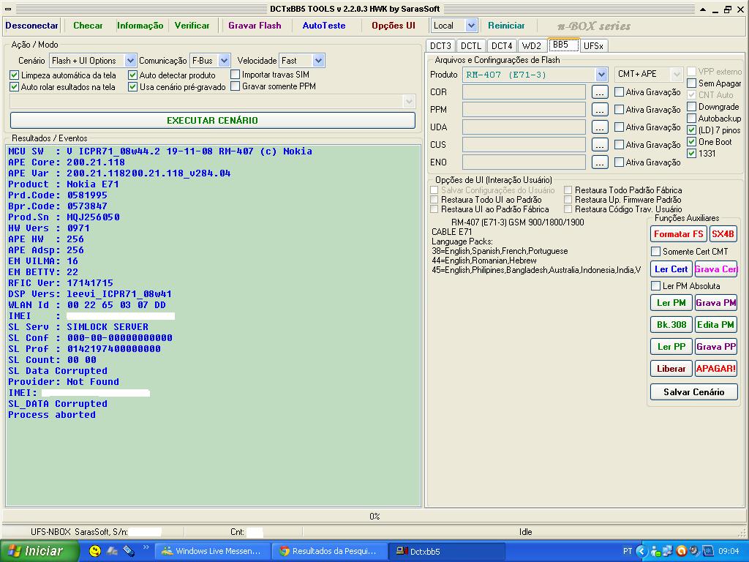This screenshot has height=562, width=749.
Task: Click the Grava PM button
Action: (715, 303)
